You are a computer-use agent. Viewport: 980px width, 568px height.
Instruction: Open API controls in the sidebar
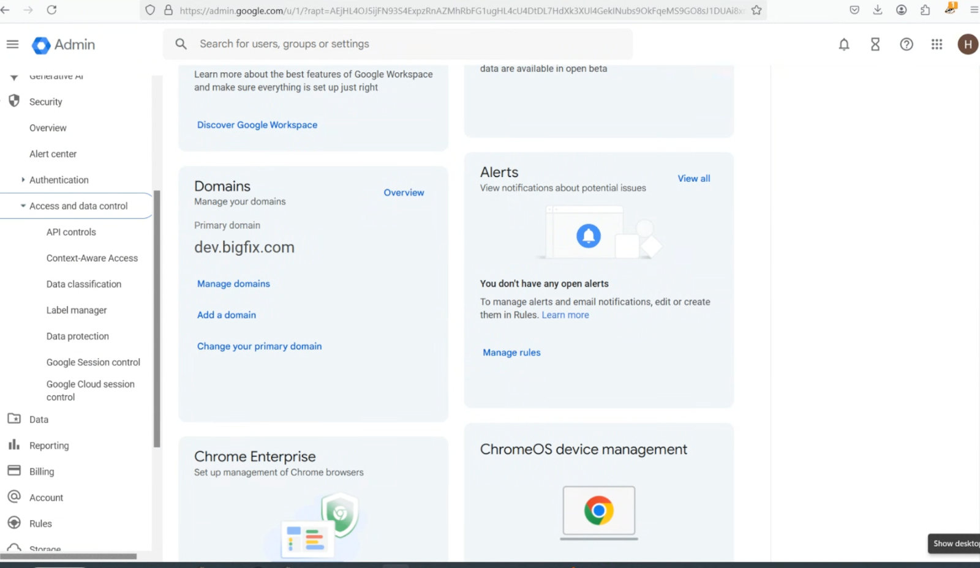coord(71,233)
